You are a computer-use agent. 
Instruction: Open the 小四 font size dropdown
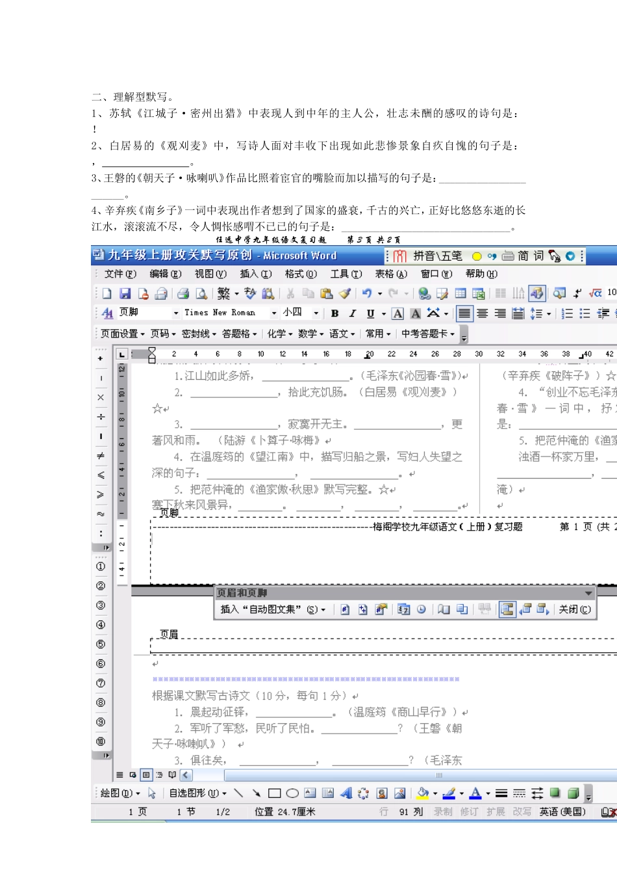click(316, 313)
